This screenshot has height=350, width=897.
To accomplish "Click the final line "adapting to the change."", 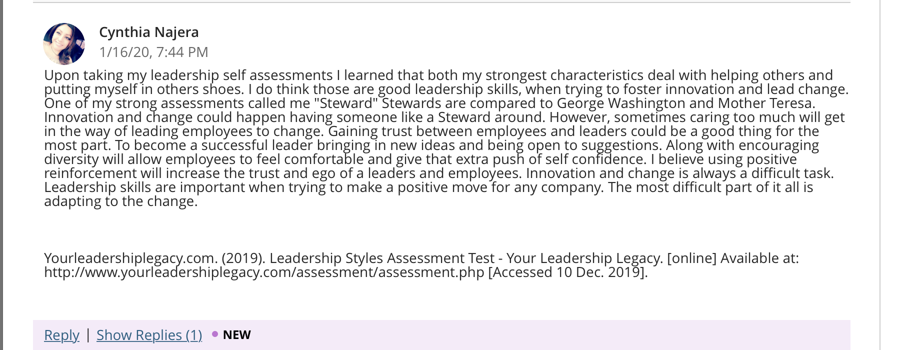I will tap(121, 201).
